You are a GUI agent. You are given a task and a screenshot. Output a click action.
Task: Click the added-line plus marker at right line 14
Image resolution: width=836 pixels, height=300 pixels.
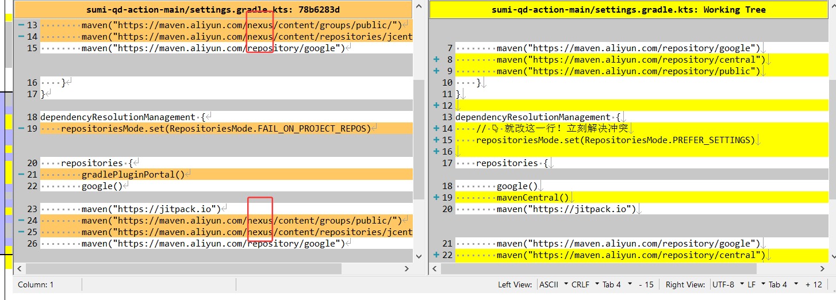436,129
